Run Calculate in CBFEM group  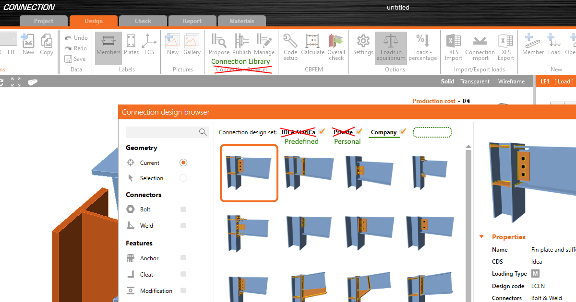(x=312, y=44)
